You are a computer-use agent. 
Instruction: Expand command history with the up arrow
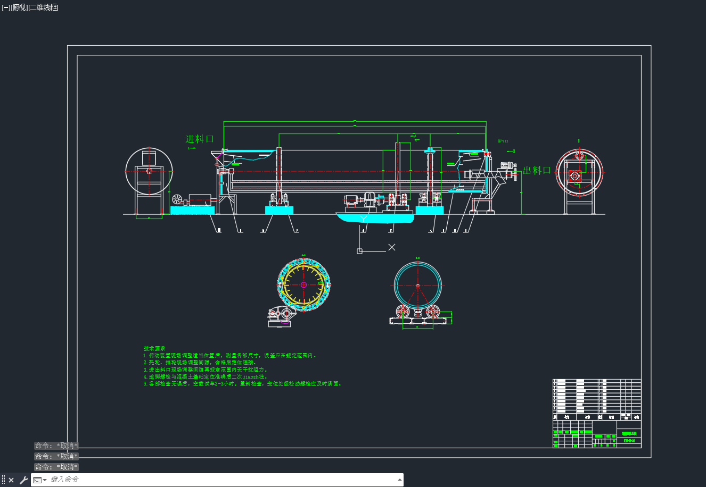(399, 480)
